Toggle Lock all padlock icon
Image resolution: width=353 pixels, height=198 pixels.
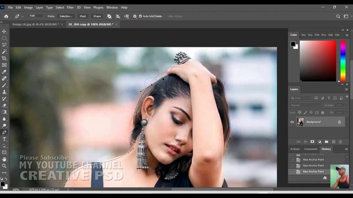click(x=323, y=112)
